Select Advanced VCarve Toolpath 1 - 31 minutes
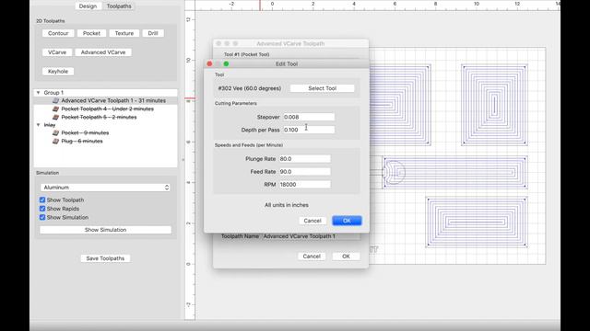This screenshot has height=331, width=590. 106,100
